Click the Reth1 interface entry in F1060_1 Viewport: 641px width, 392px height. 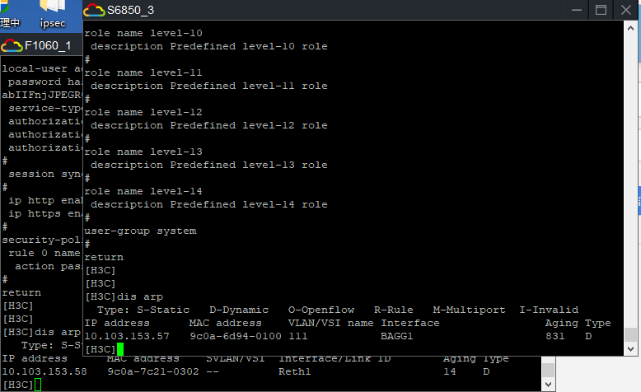295,371
